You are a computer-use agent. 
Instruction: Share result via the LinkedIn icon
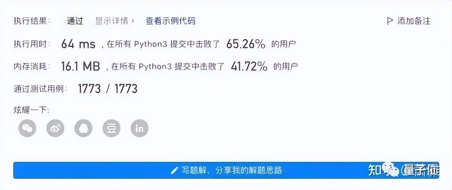point(140,128)
